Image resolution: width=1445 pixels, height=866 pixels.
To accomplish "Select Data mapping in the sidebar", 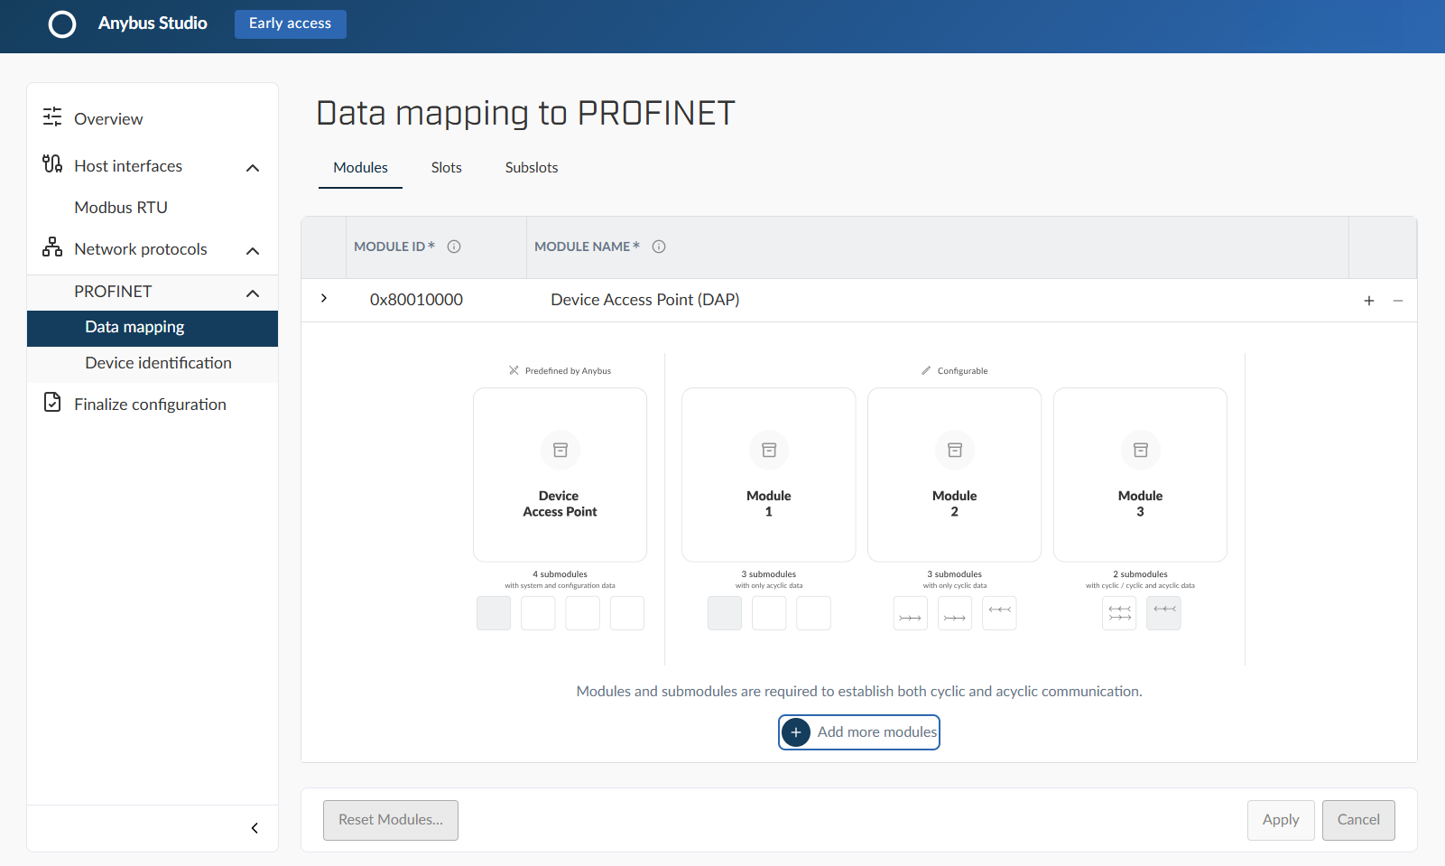I will (x=153, y=328).
